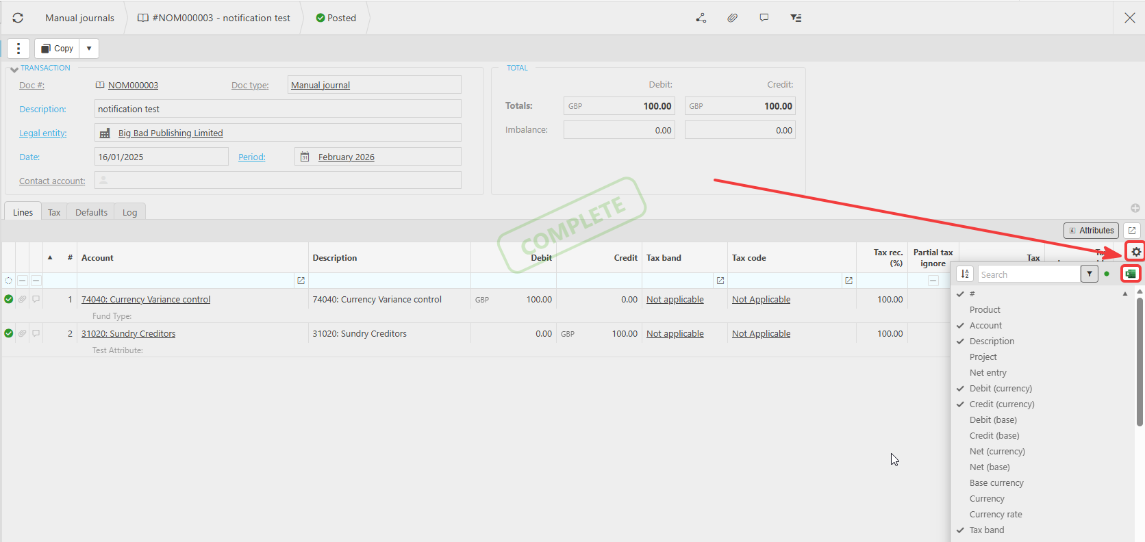
Task: Click the #NOM000003 breadcrumb item
Action: [x=214, y=18]
